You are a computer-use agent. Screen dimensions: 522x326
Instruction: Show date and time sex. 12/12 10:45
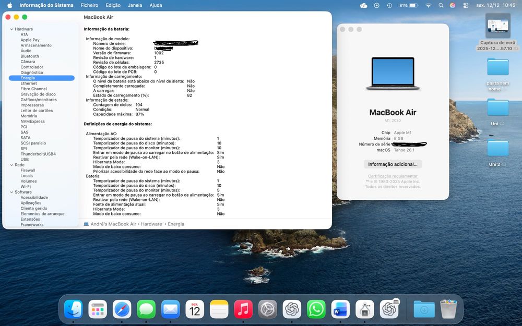point(496,5)
